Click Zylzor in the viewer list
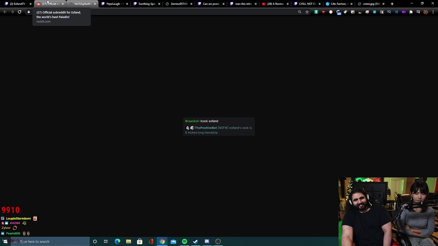Viewport: 438px width, 246px height. 6,228
